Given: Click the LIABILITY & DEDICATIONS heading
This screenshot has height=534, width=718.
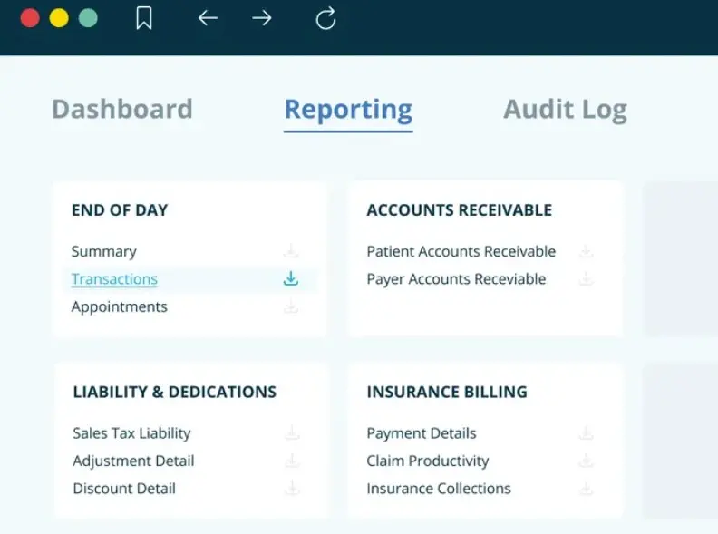Looking at the screenshot, I should click(174, 392).
